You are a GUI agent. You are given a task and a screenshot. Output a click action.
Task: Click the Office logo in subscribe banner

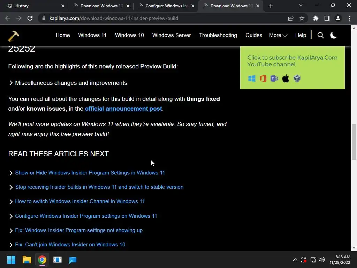click(x=263, y=79)
